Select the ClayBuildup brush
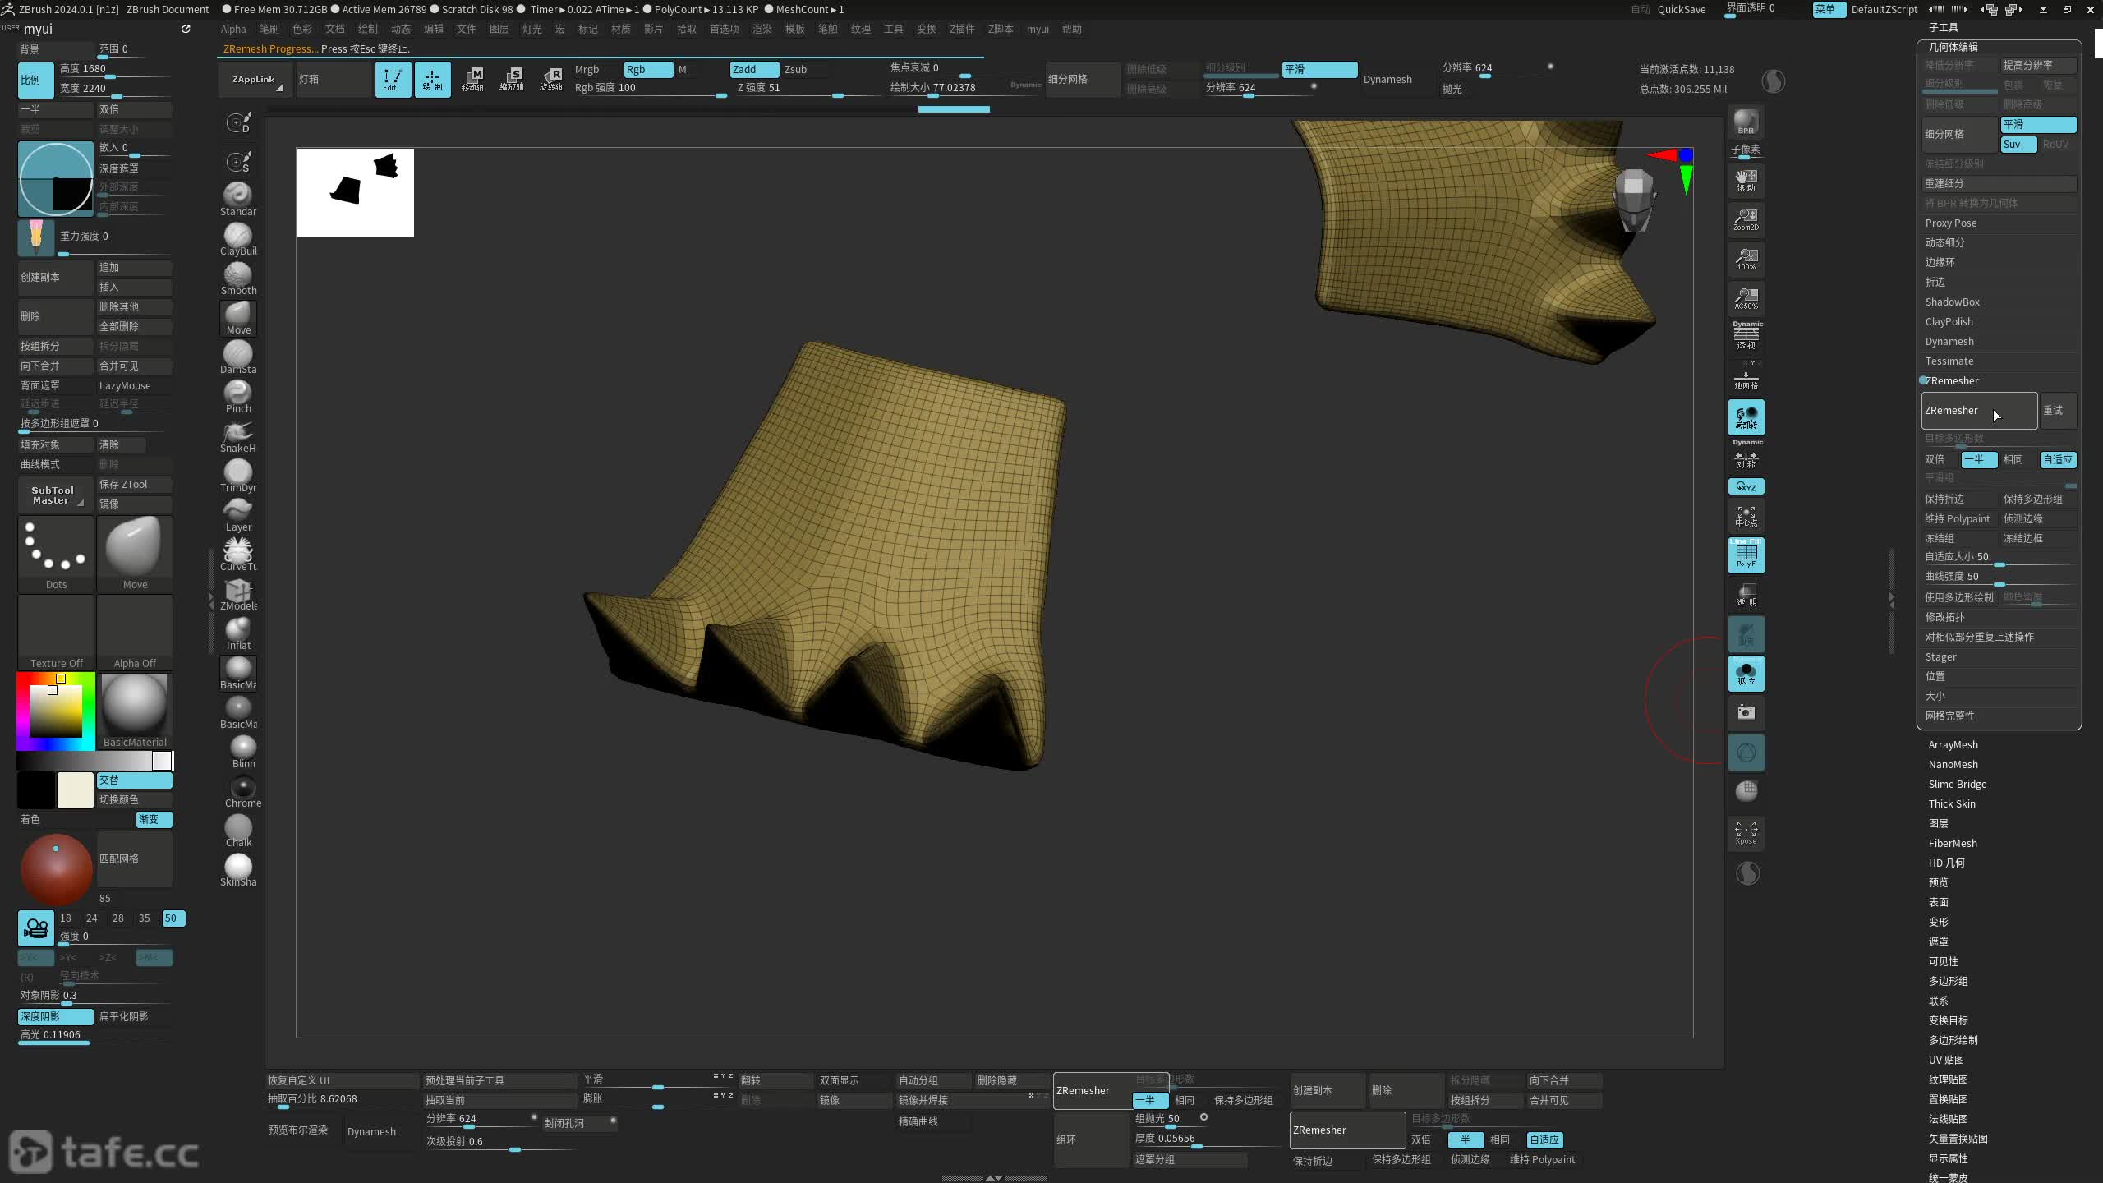 pos(238,237)
